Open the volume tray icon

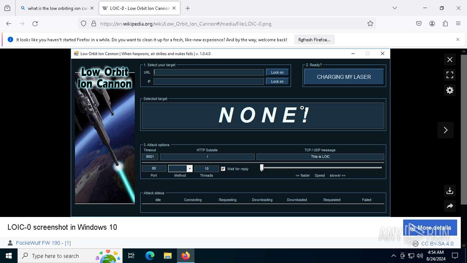coord(420,256)
